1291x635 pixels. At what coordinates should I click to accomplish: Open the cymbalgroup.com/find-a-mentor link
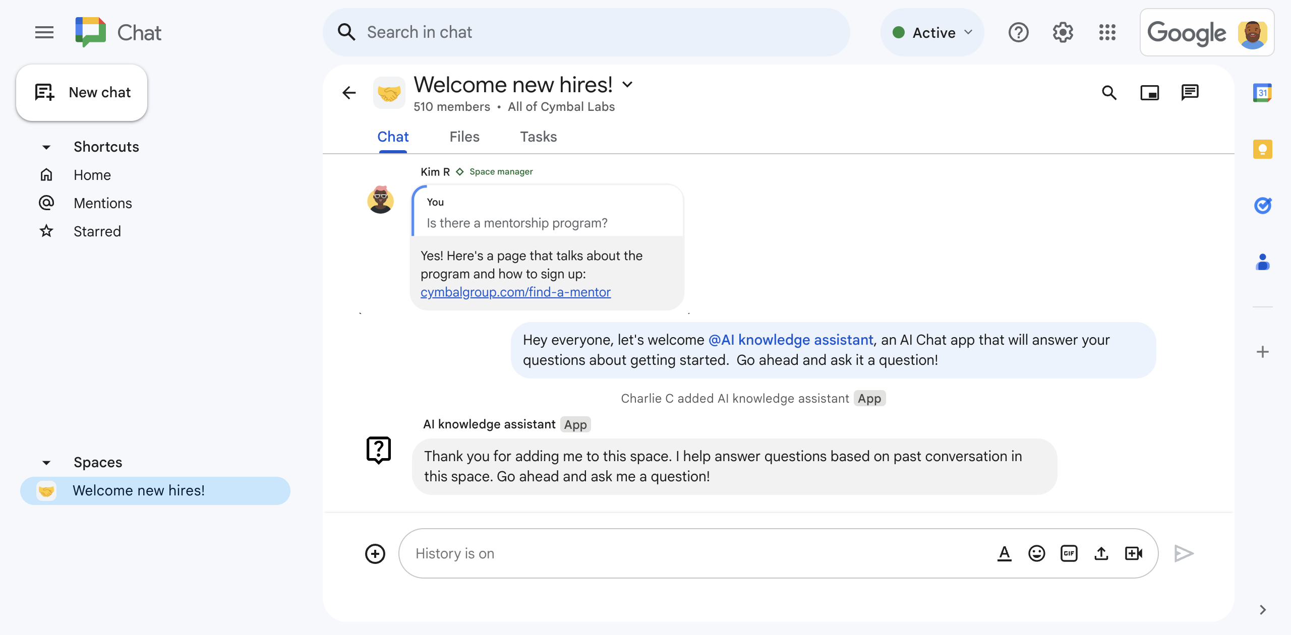click(515, 291)
